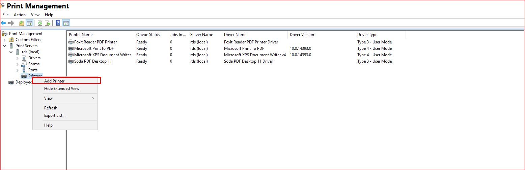This screenshot has height=170, width=525.
Task: Click the Print Servers server icon
Action: point(11,46)
